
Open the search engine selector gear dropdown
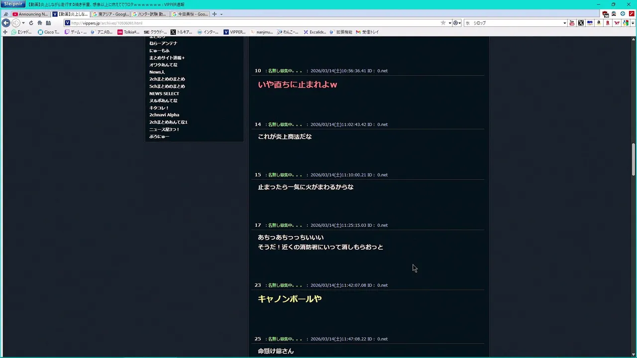point(457,23)
